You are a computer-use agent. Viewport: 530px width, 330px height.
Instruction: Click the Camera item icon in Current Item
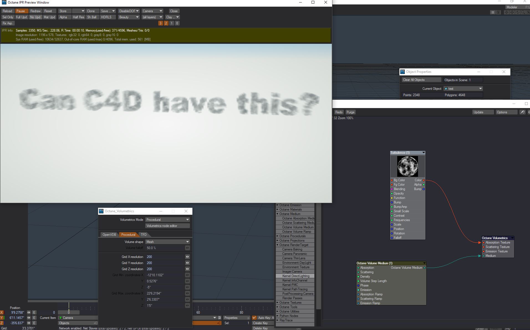[61, 318]
